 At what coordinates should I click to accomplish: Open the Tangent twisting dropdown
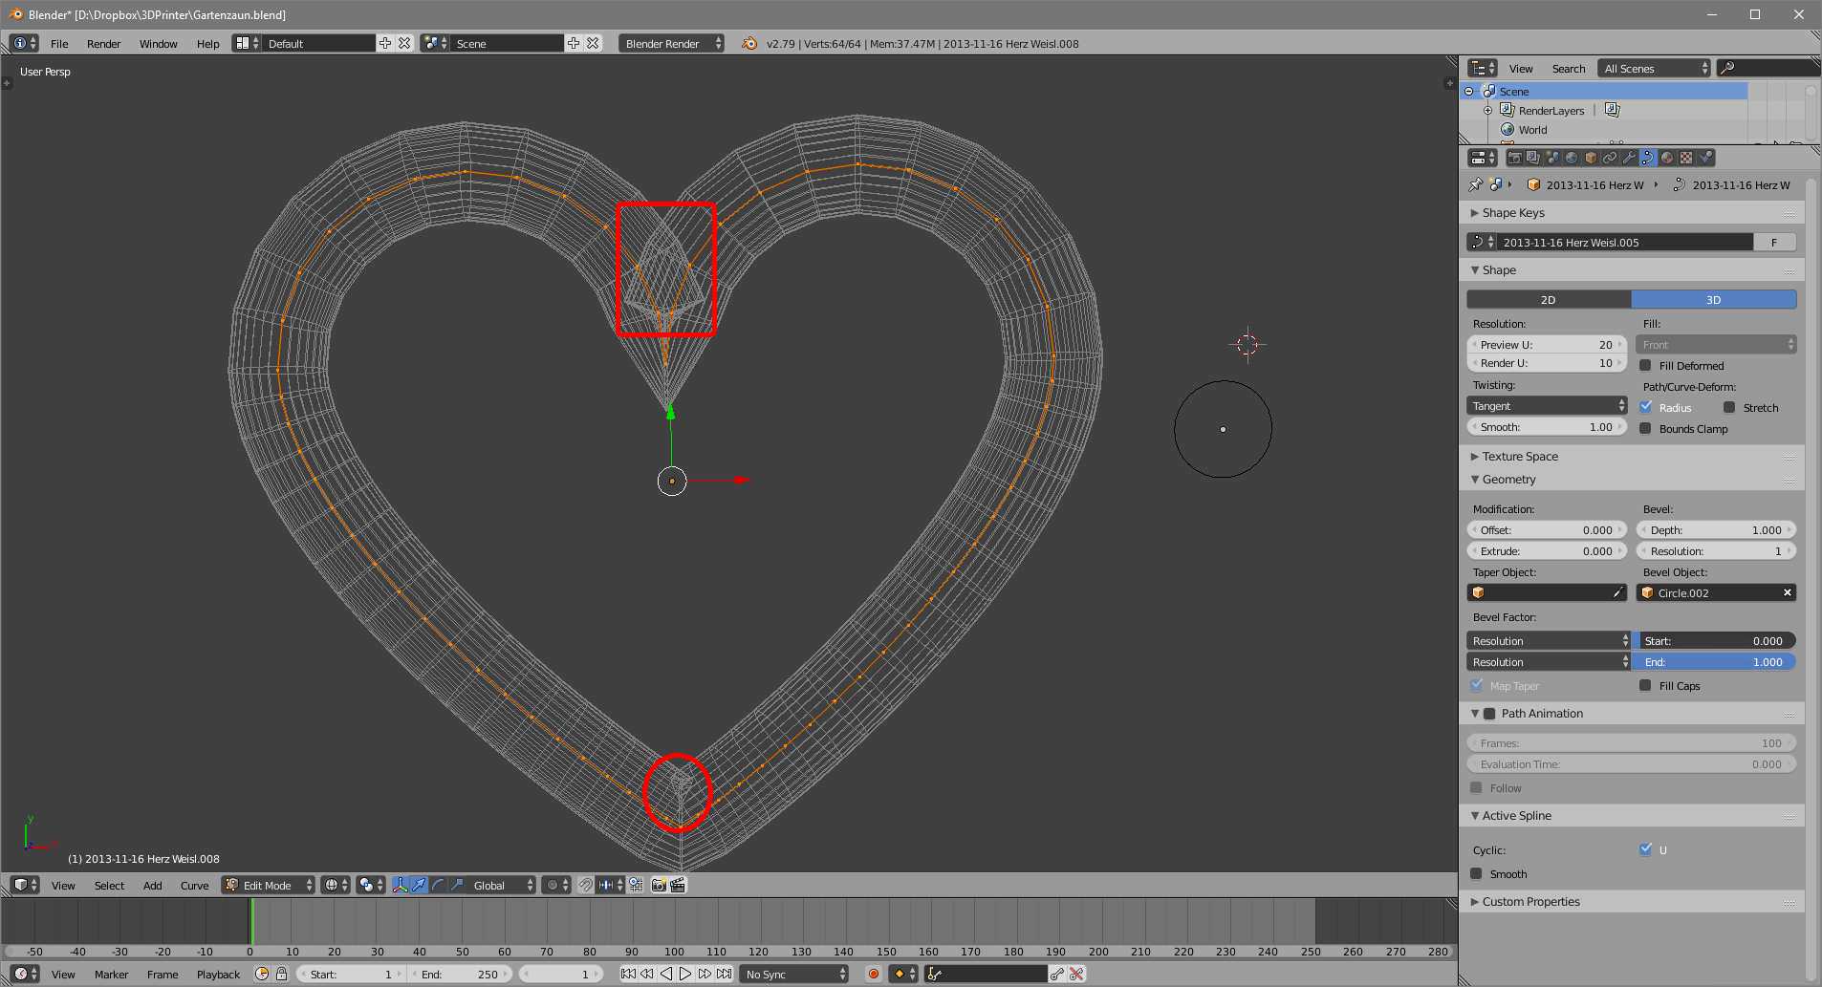coord(1546,405)
